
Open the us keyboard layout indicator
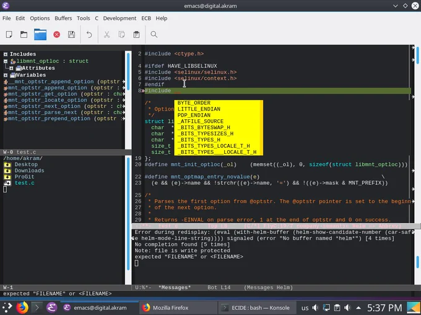pyautogui.click(x=305, y=308)
